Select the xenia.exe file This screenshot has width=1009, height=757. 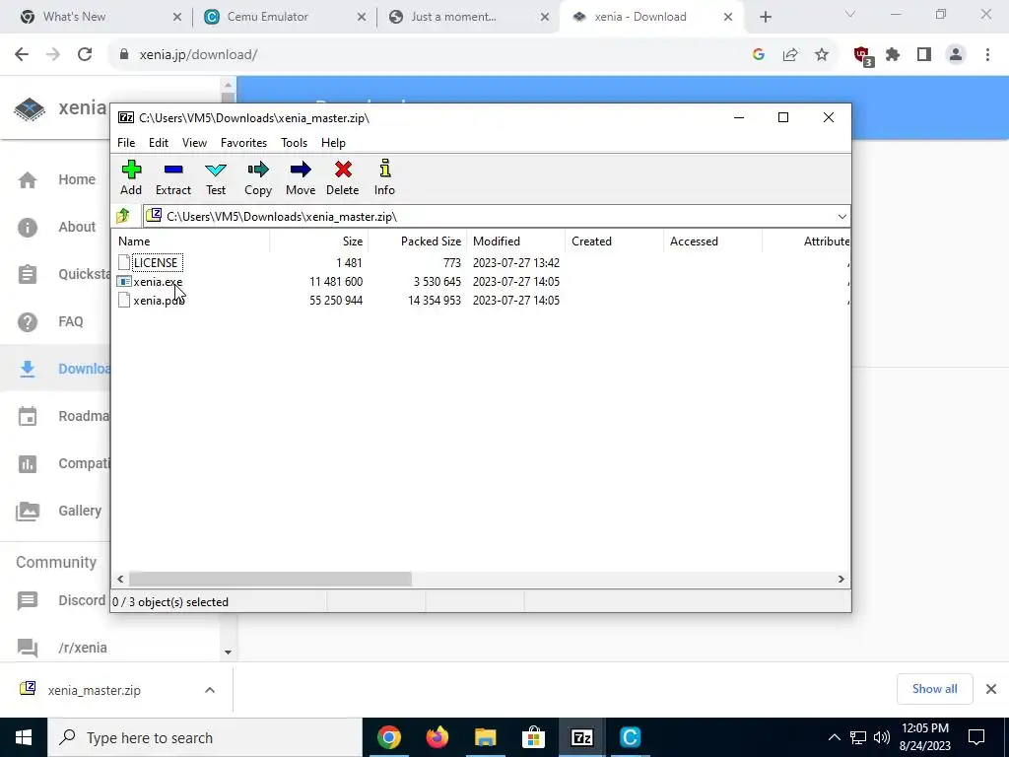159,282
